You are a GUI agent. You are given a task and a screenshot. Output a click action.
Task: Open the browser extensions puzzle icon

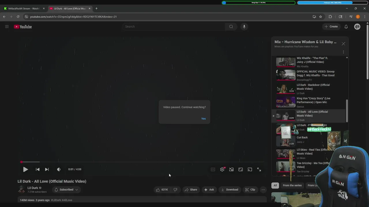[x=330, y=17]
